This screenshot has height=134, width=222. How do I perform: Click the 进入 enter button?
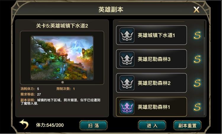(x=152, y=125)
